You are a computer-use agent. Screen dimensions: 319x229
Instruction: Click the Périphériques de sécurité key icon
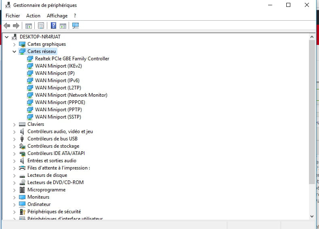[x=22, y=212]
